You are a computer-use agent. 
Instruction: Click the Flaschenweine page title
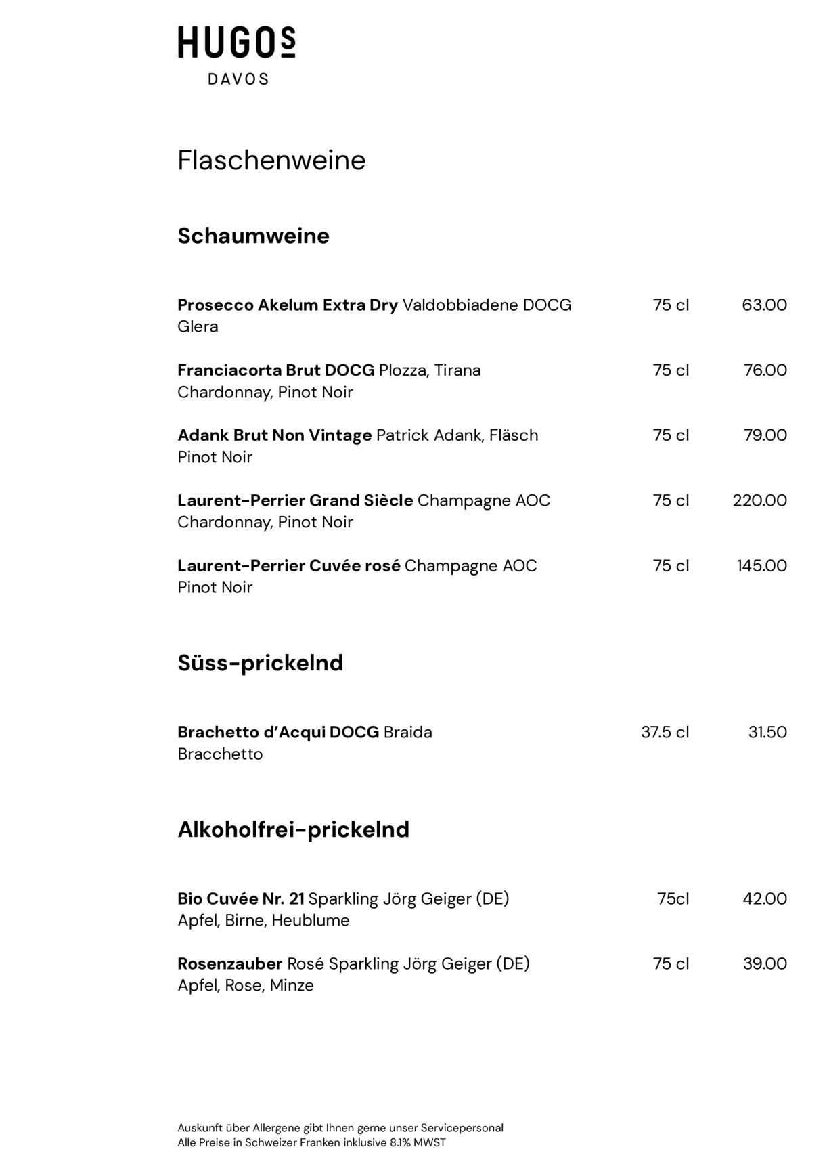[x=271, y=160]
